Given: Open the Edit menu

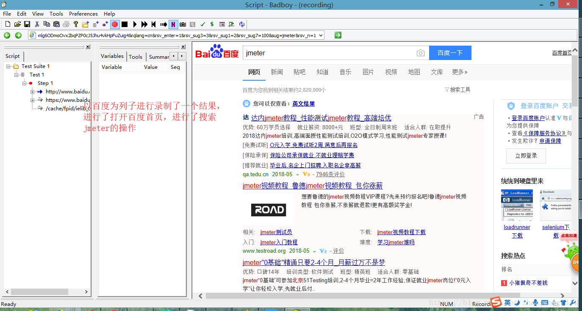Looking at the screenshot, I should 22,14.
